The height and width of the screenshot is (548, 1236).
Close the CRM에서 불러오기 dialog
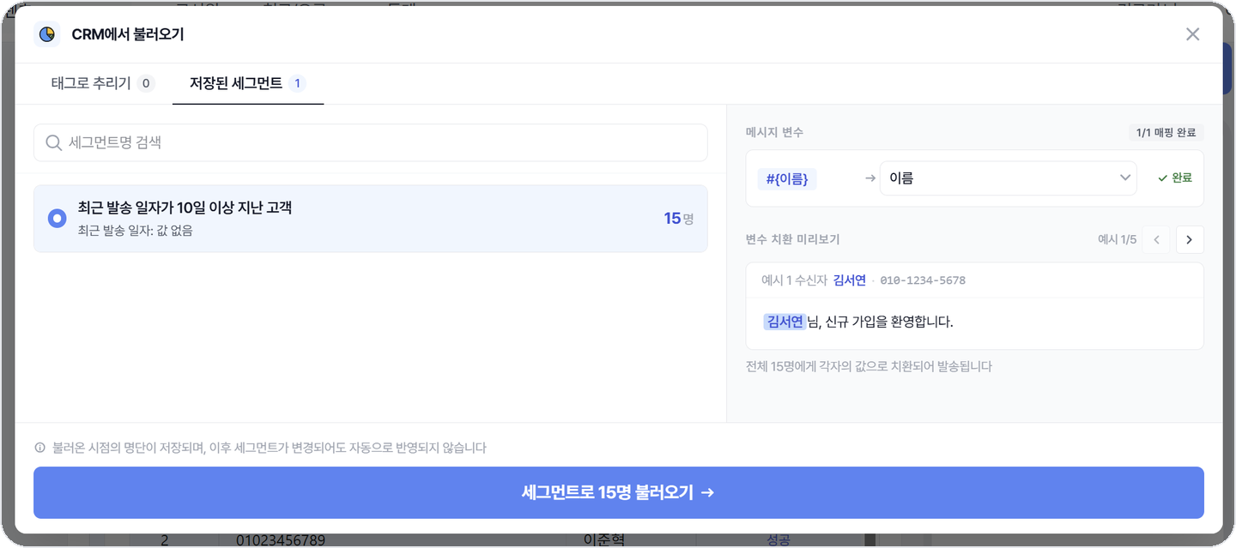[1192, 34]
